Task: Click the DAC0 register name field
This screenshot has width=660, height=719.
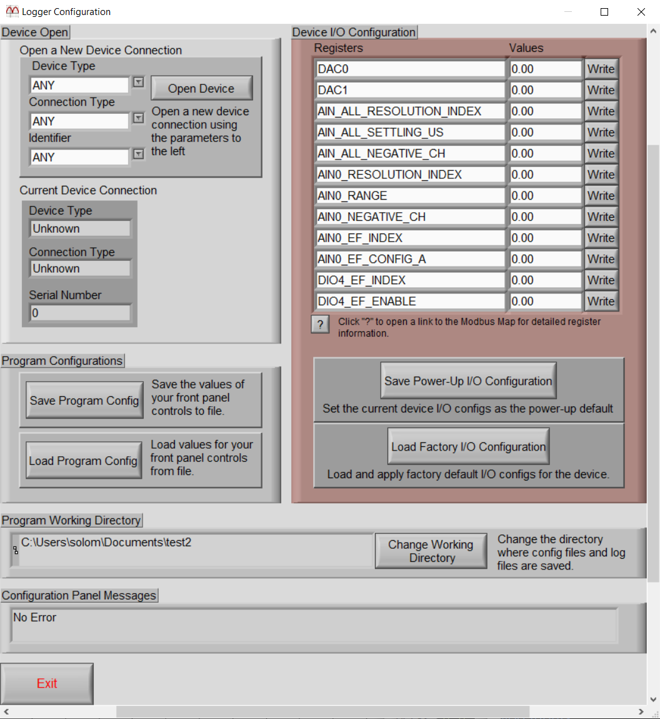Action: 411,69
